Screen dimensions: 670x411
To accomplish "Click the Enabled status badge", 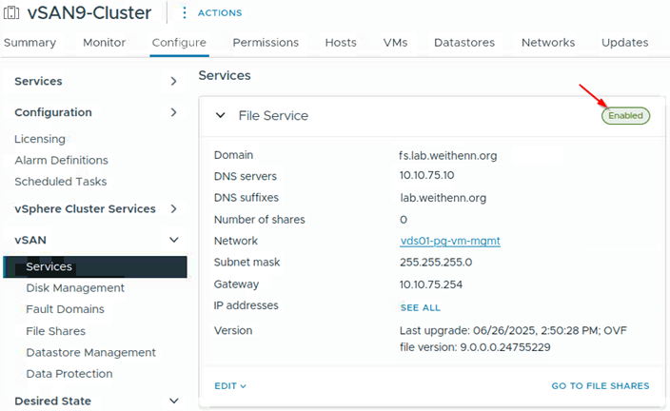I will [x=625, y=115].
